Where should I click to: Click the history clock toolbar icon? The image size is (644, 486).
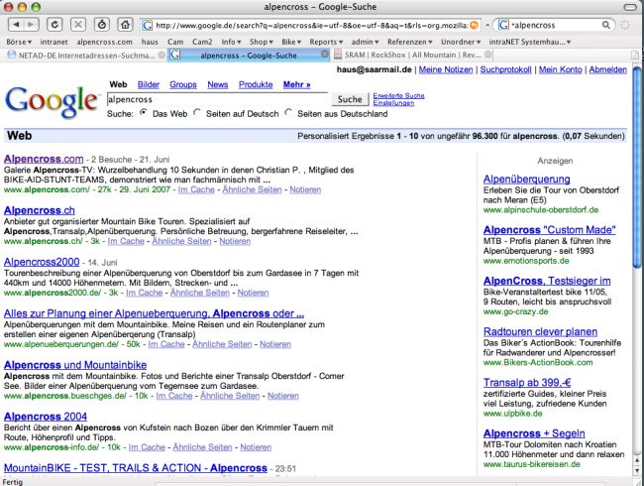coord(102,25)
